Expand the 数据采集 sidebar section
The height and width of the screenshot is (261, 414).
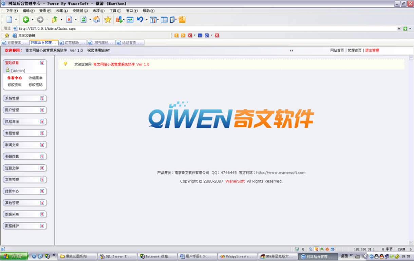tap(42, 214)
